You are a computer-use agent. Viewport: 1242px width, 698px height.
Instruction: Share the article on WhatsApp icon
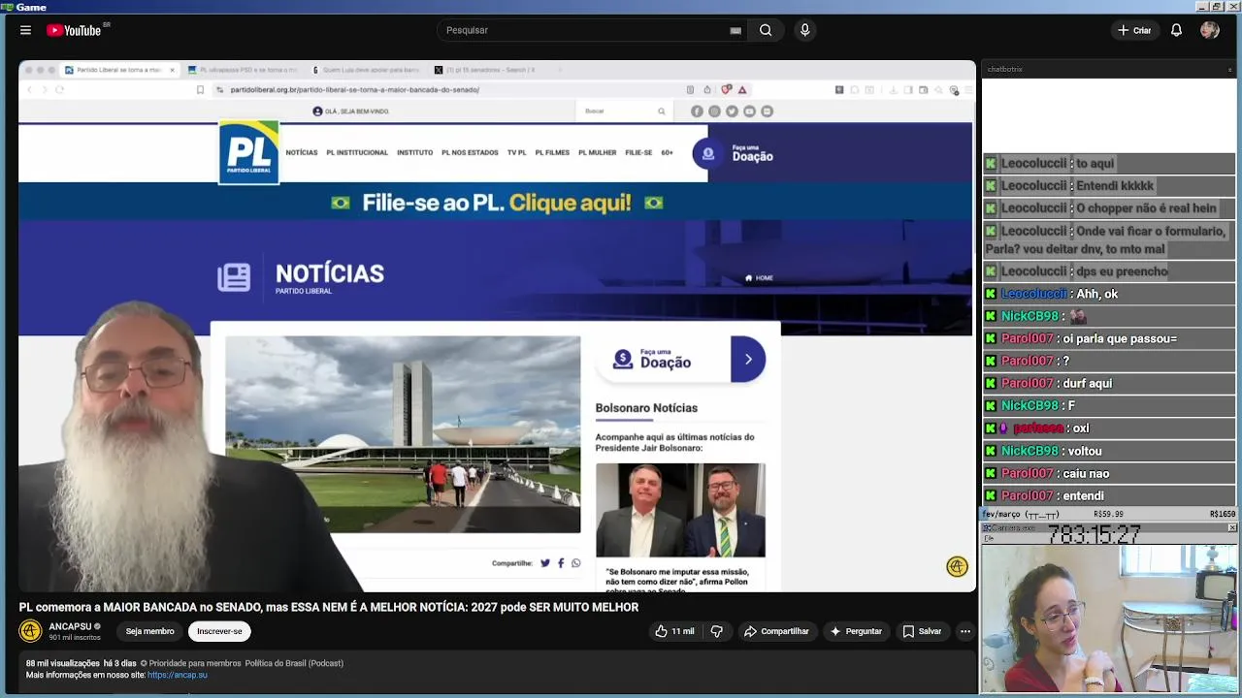[576, 563]
